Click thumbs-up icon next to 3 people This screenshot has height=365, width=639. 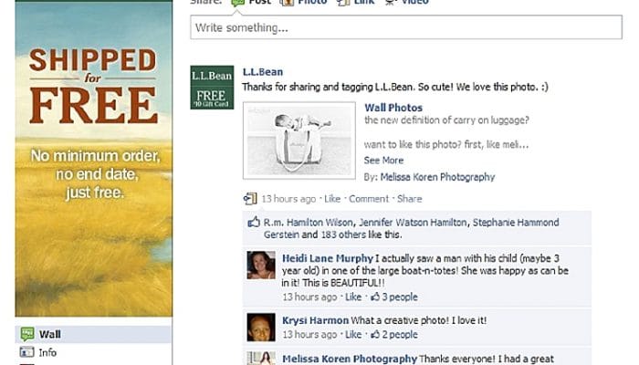point(375,297)
